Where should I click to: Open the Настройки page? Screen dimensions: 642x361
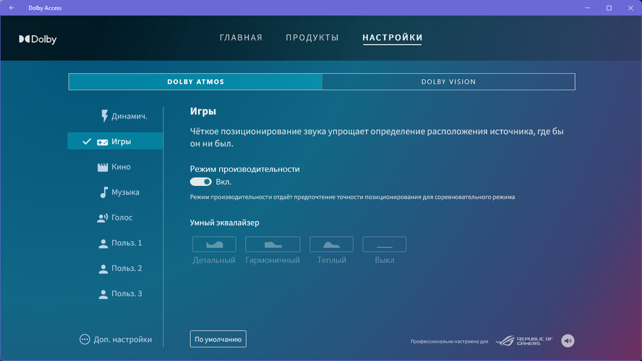point(392,38)
